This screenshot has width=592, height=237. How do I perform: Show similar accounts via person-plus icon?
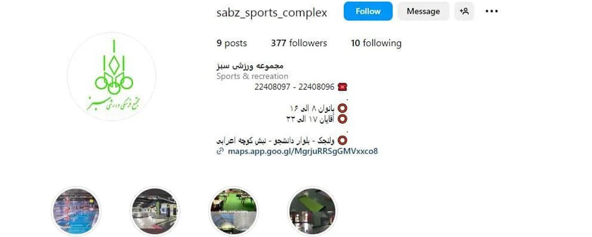464,12
